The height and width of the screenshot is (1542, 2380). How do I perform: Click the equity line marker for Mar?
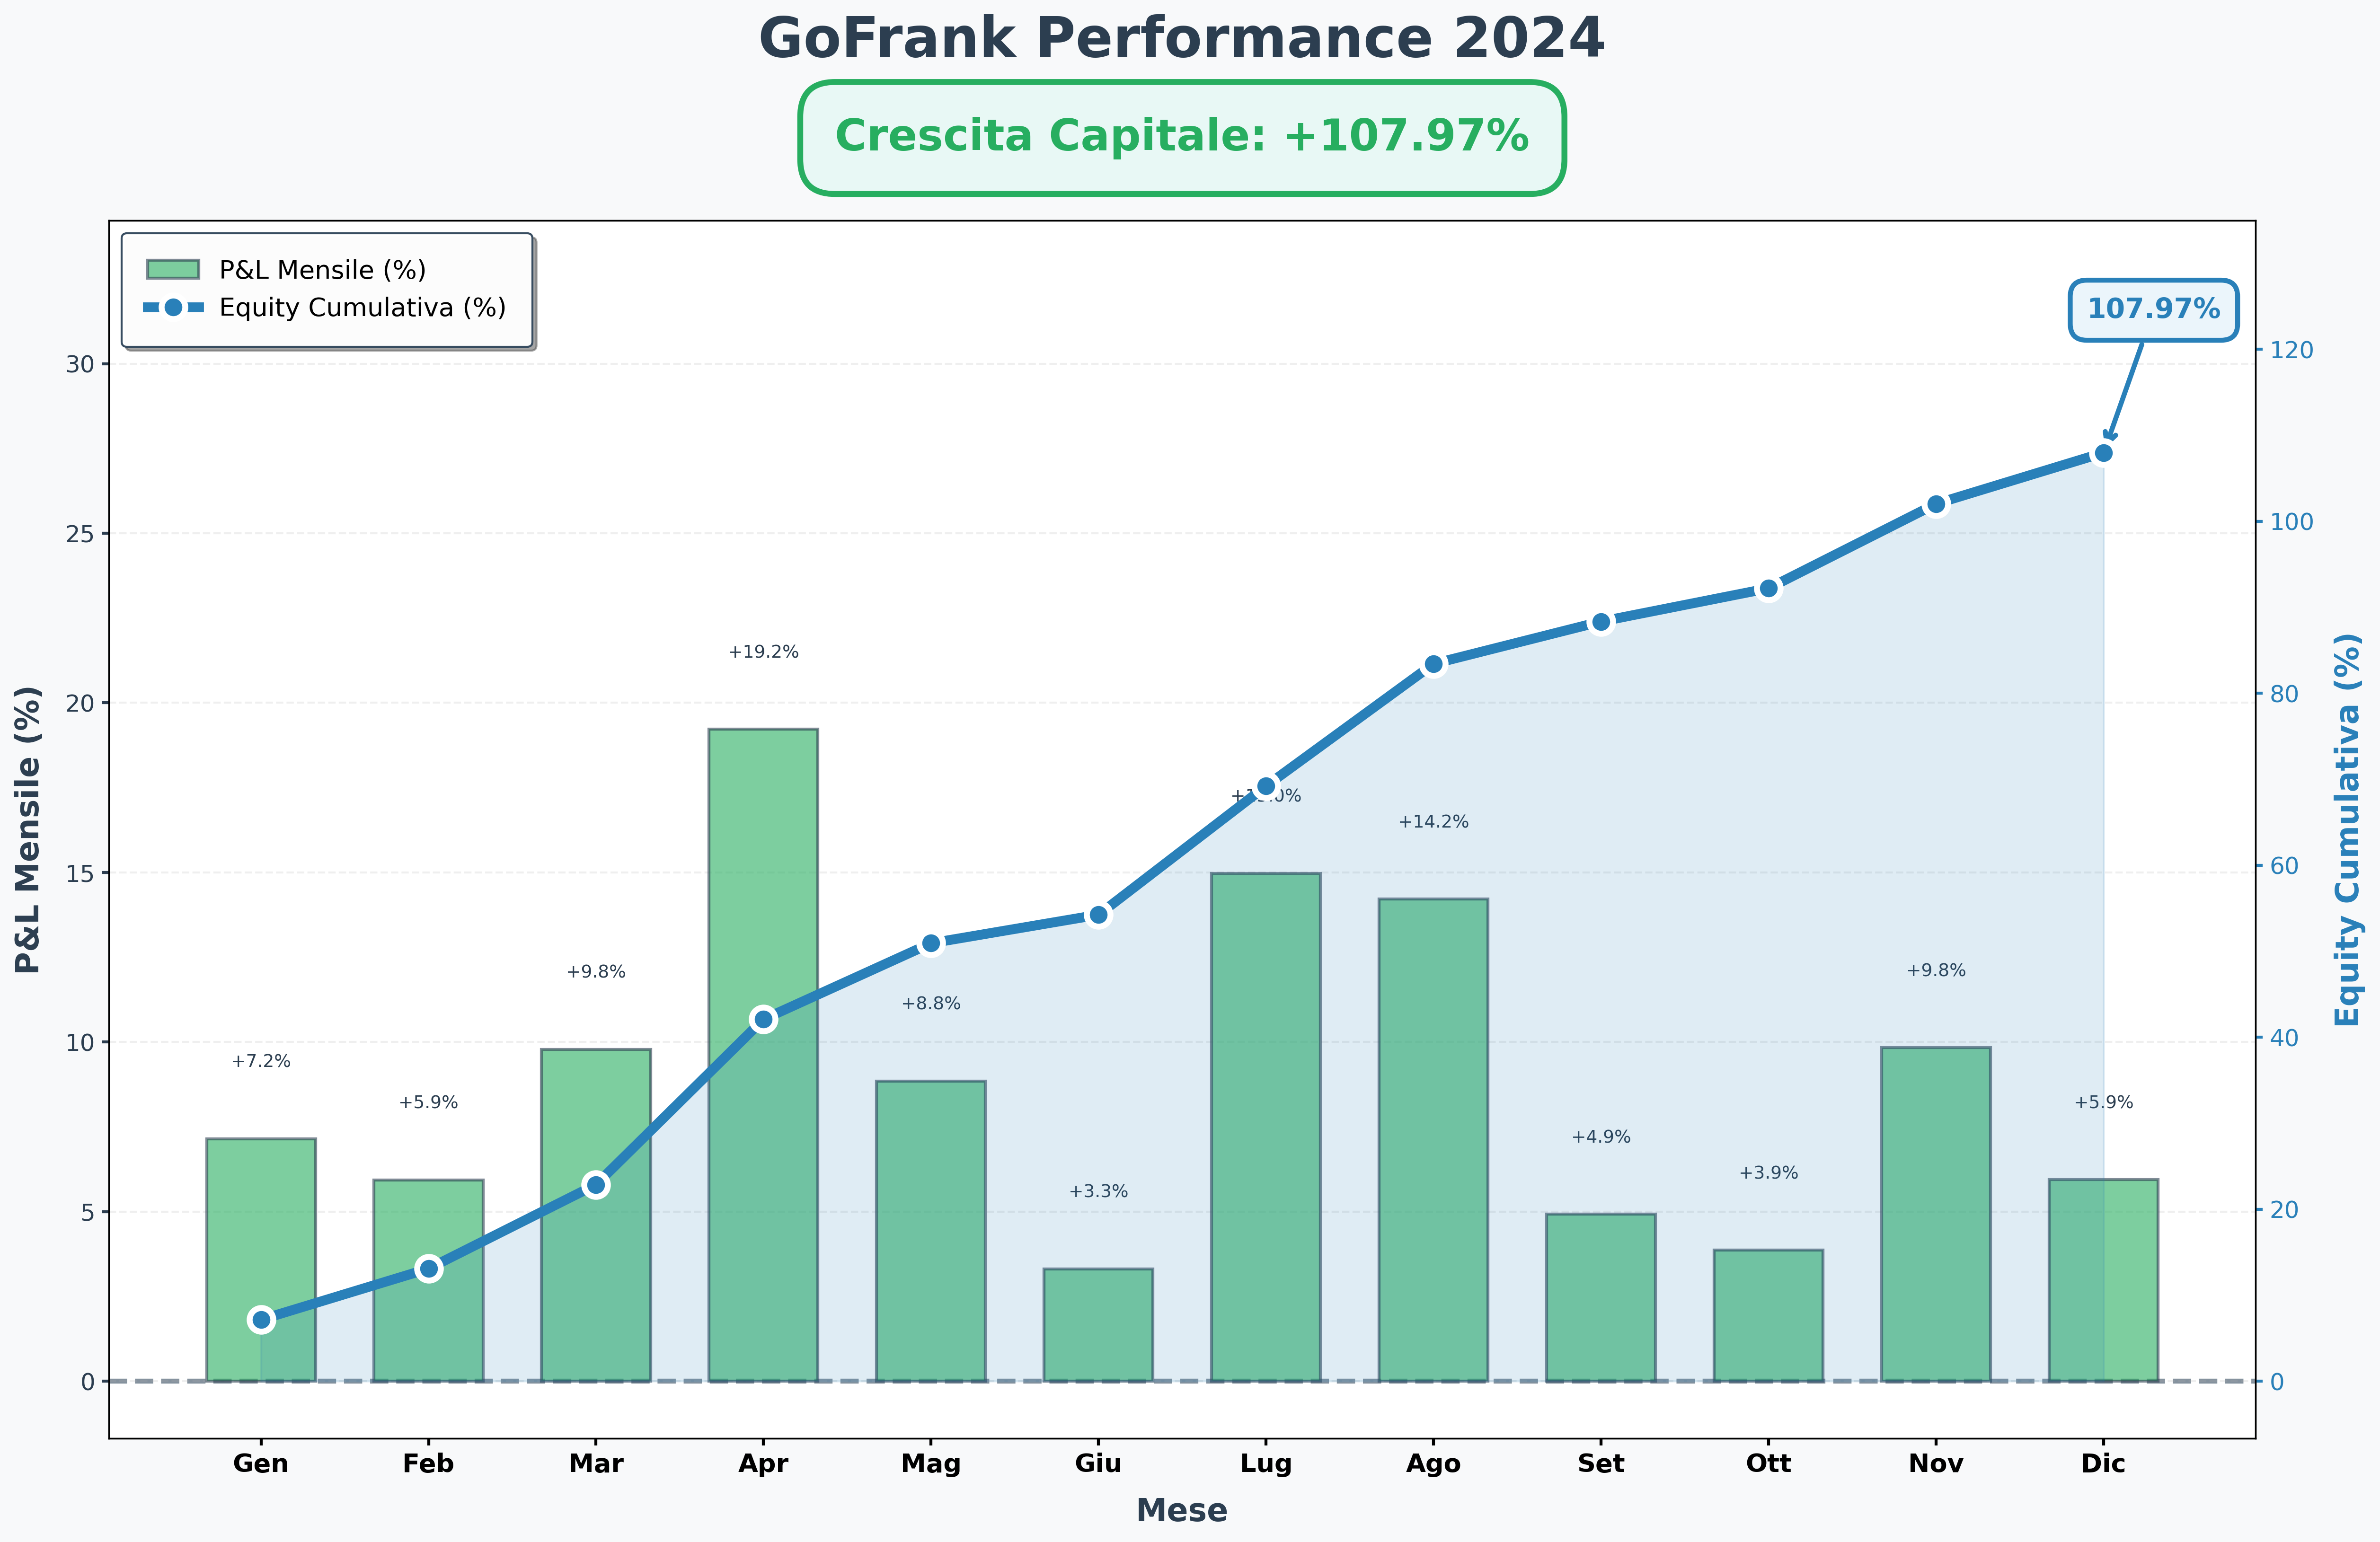point(596,1185)
